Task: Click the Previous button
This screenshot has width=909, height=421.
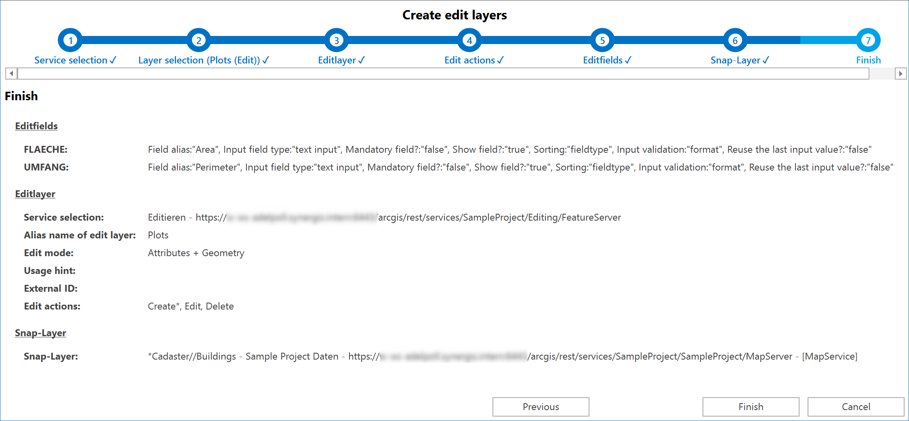Action: pyautogui.click(x=541, y=406)
